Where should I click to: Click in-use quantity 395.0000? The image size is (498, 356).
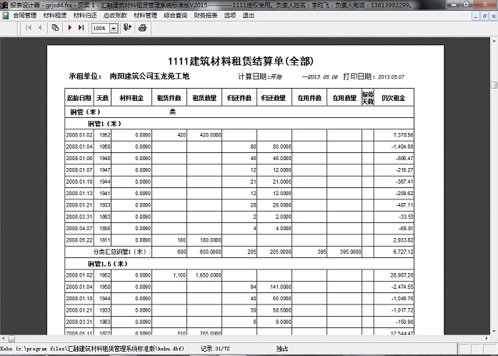point(350,252)
